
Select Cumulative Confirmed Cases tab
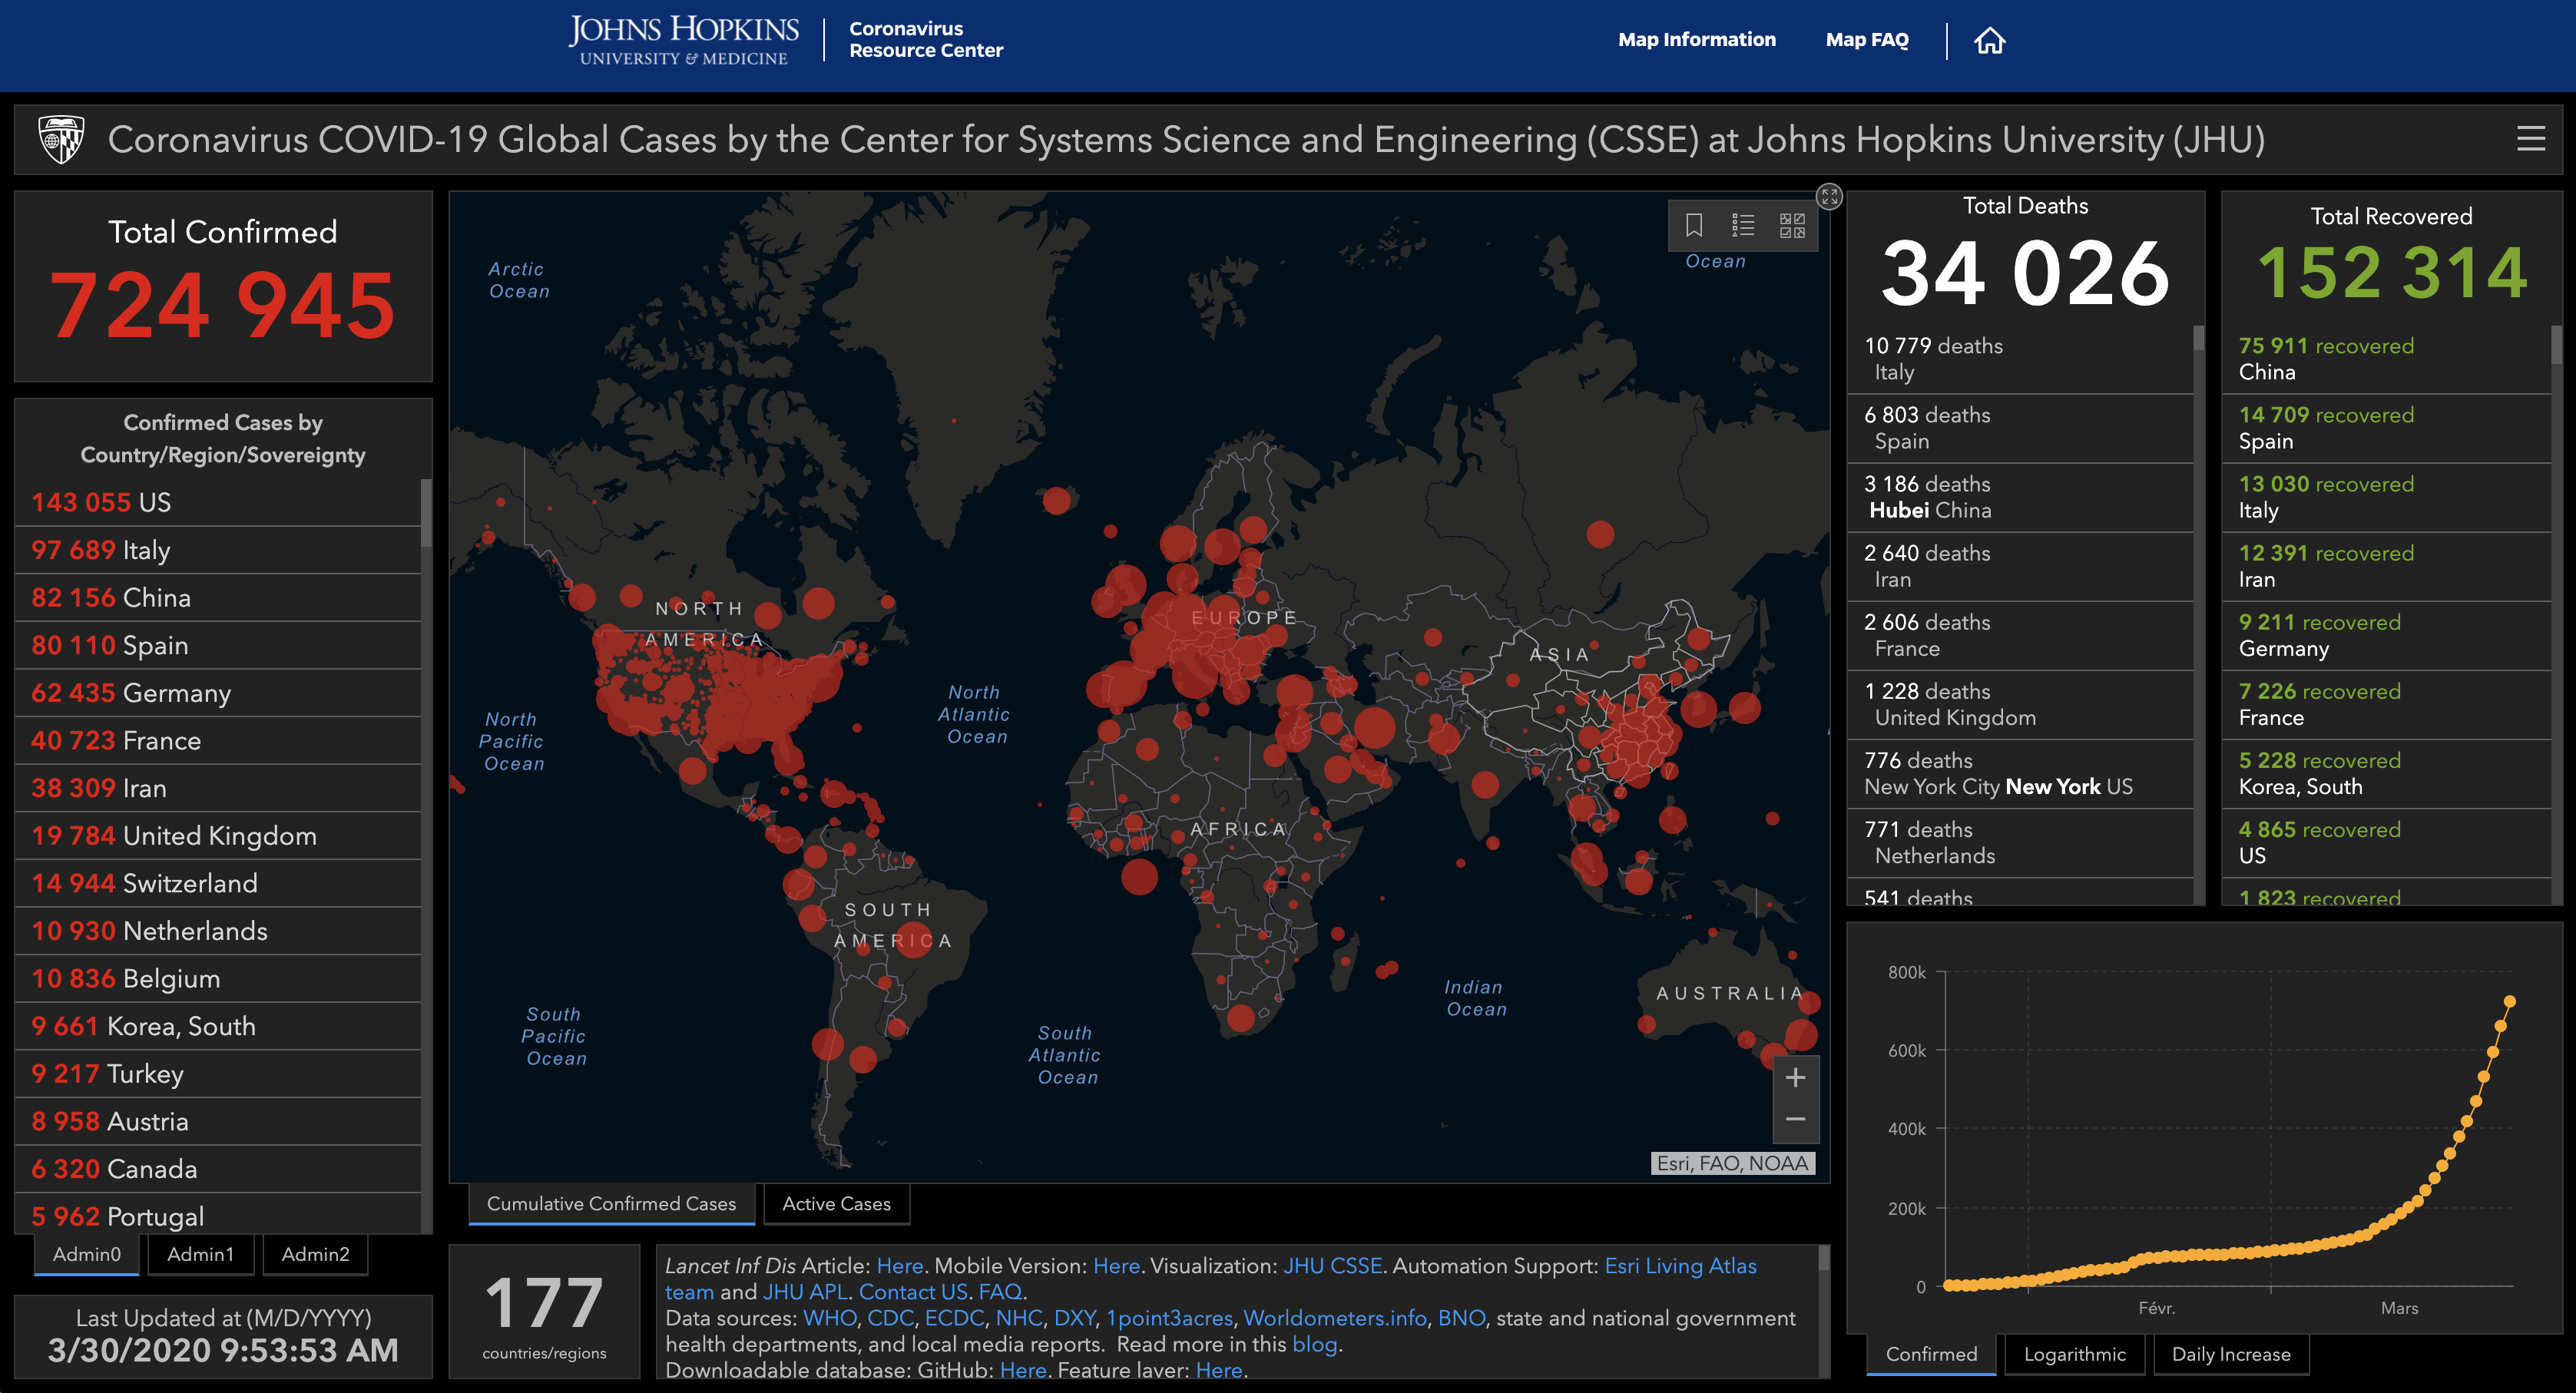click(611, 1204)
